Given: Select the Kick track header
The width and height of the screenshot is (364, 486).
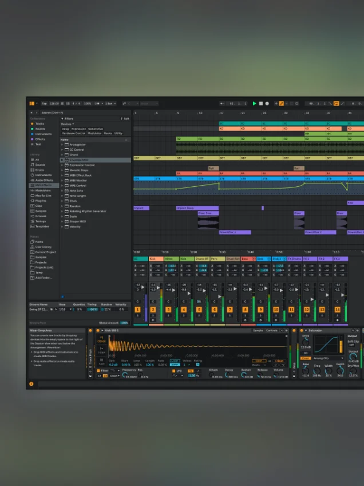Looking at the screenshot, I should point(156,259).
